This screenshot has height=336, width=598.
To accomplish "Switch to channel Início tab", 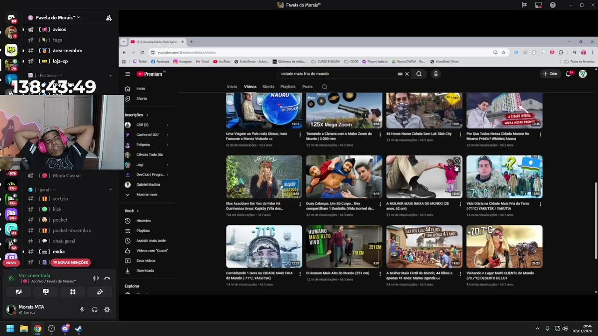I will pyautogui.click(x=232, y=87).
